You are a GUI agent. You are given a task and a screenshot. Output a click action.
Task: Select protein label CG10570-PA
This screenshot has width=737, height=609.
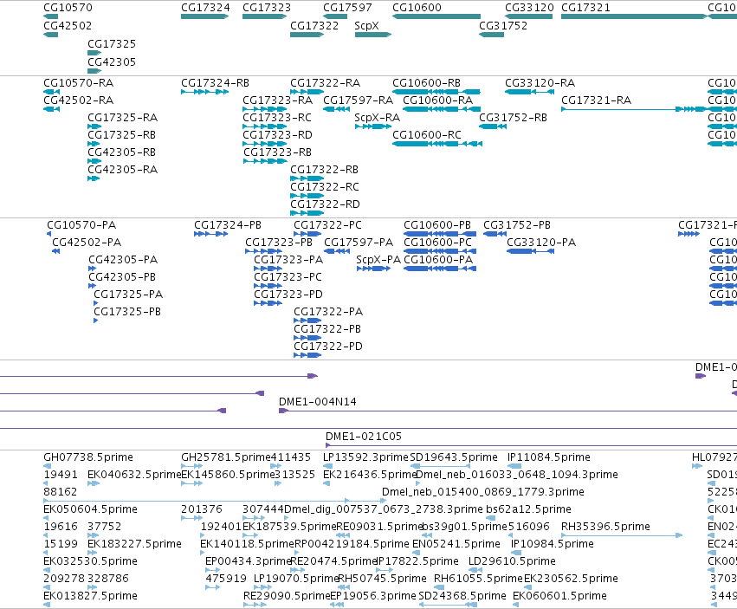point(81,224)
